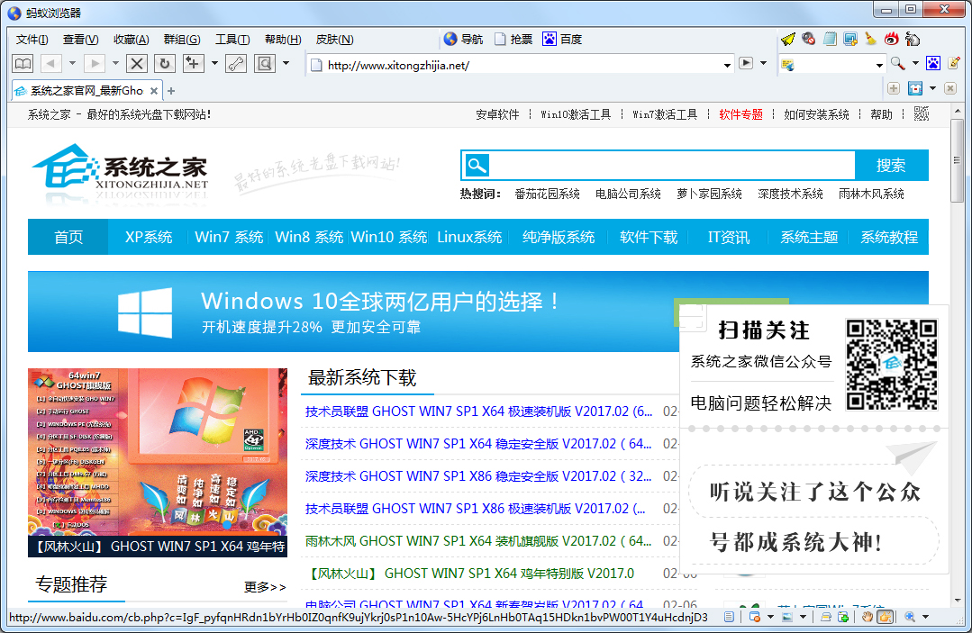Add a new tab with plus button
The image size is (972, 633).
(x=171, y=91)
